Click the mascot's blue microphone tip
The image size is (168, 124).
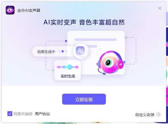(104, 73)
